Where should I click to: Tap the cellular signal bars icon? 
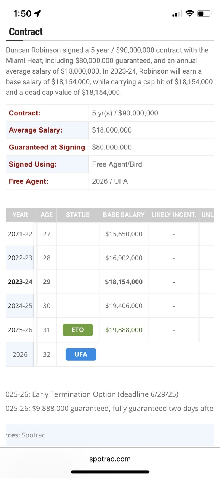177,14
